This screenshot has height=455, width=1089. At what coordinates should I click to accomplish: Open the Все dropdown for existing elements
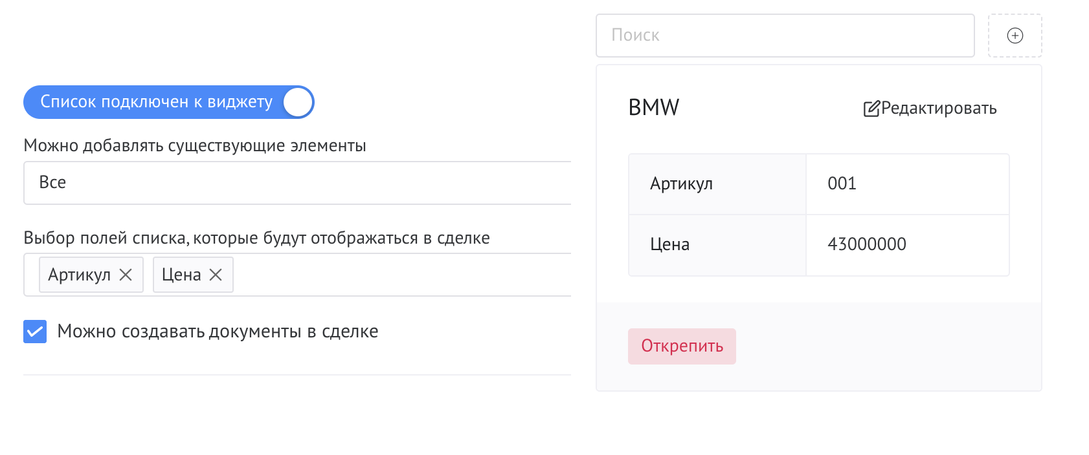pos(297,183)
